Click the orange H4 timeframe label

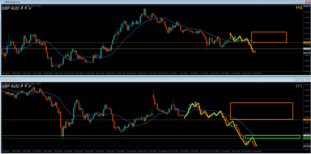tap(299, 8)
